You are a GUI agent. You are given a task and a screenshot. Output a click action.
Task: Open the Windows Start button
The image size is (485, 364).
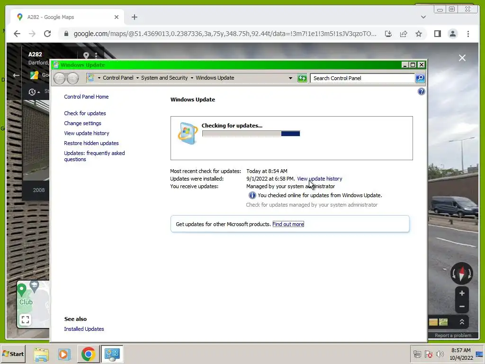tap(13, 354)
